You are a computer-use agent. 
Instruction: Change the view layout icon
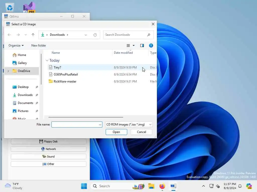(128, 45)
